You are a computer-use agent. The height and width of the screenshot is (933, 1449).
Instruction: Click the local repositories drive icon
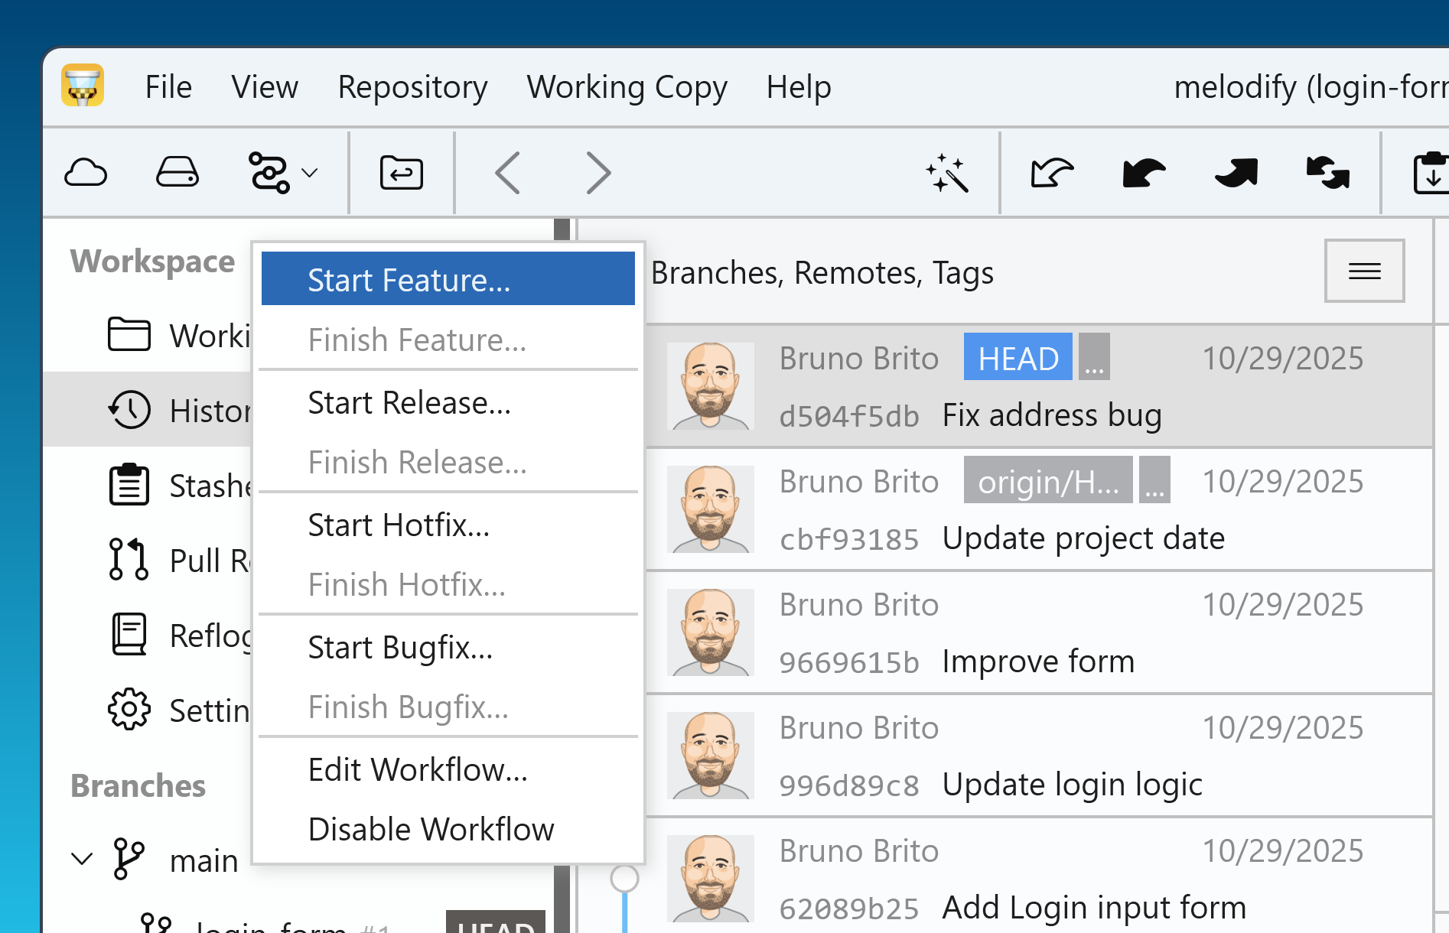coord(177,172)
